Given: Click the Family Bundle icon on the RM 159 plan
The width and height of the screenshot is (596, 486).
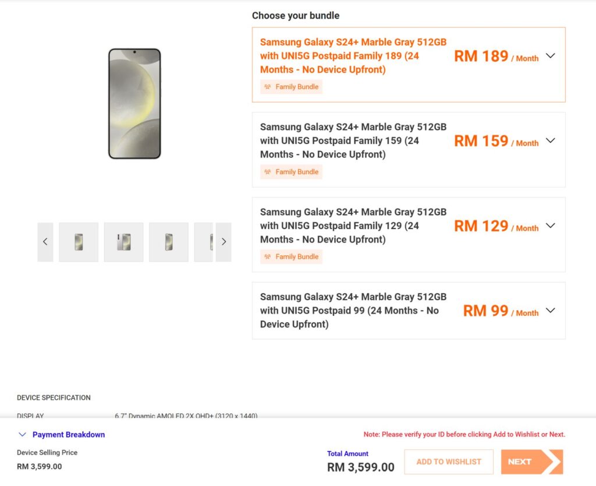Looking at the screenshot, I should (268, 172).
